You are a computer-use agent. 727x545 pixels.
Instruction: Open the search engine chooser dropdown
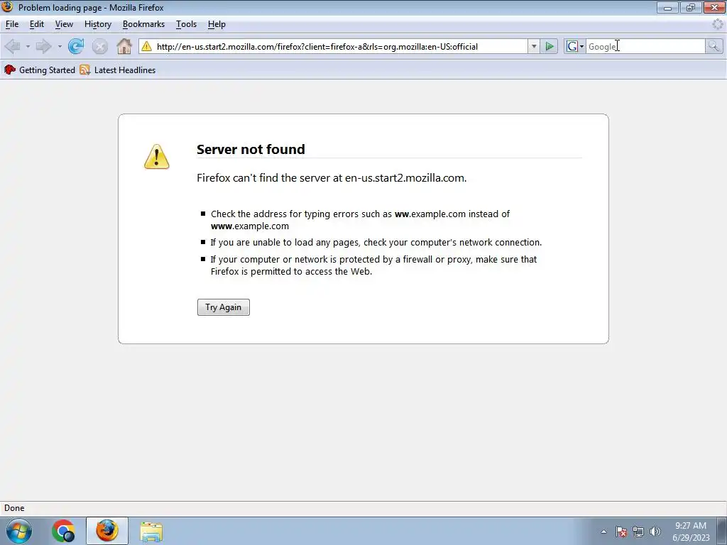tap(582, 46)
